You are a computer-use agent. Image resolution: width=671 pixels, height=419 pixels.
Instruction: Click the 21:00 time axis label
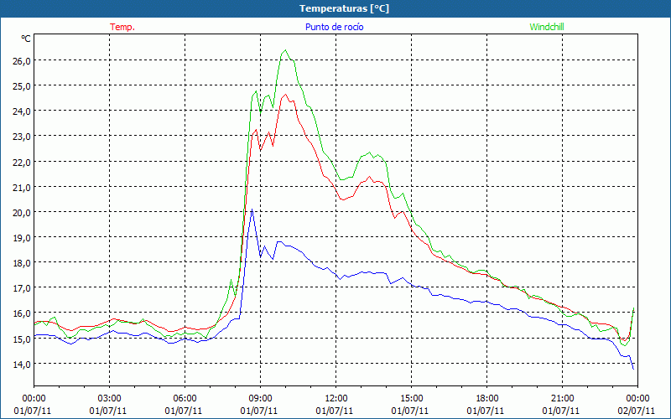tap(563, 398)
